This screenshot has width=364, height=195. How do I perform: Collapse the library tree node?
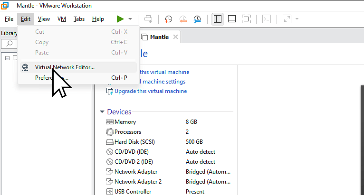point(8,58)
